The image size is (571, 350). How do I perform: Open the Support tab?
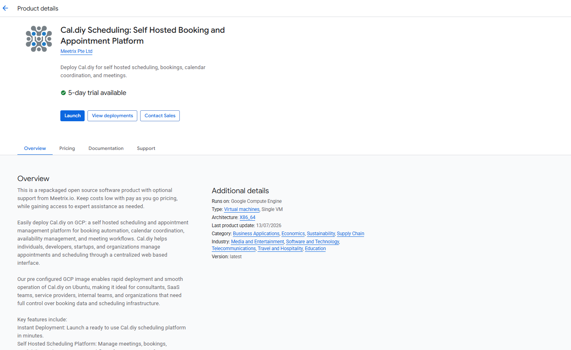pos(146,148)
